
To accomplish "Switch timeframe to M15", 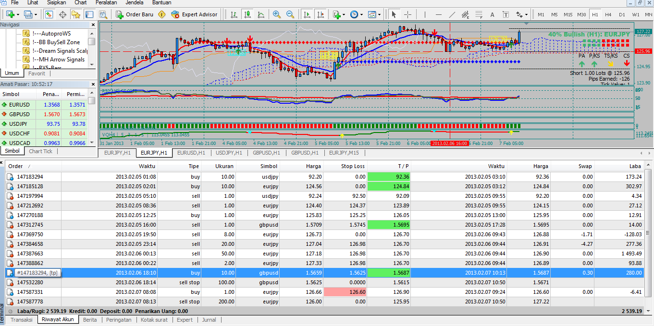I will [568, 14].
